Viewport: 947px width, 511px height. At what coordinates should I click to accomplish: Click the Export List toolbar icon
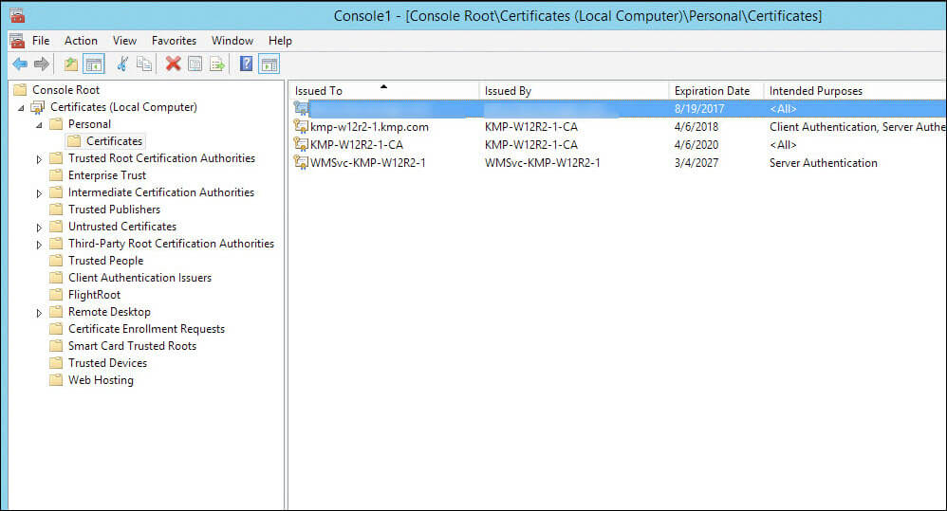pyautogui.click(x=216, y=64)
